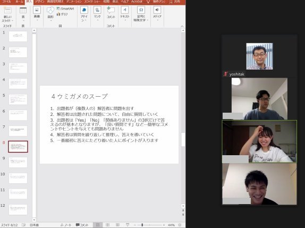
Task: Open the Transitions (画面切り替え) tab
Action: point(55,2)
